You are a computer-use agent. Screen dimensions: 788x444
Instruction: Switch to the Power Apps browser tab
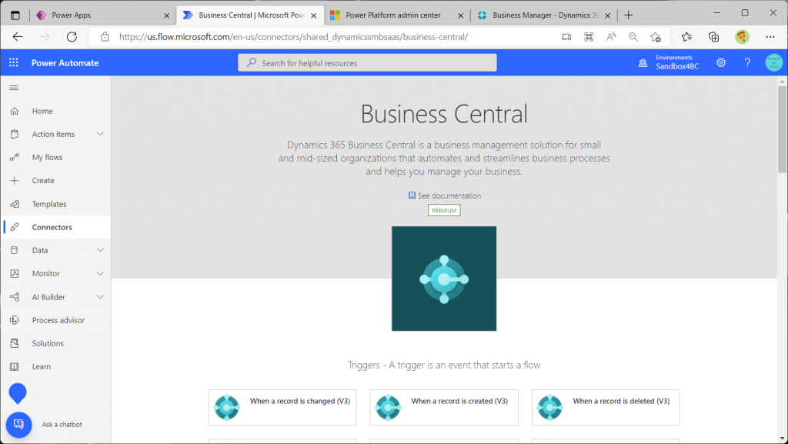click(102, 15)
